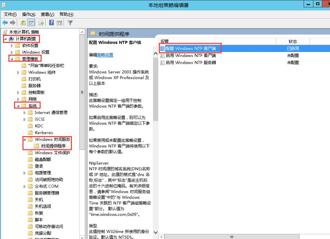Click the folder icon beside Kerberos
The height and width of the screenshot is (239, 330).
(30, 133)
